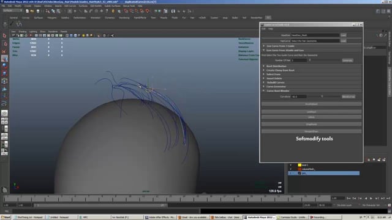The image size is (392, 220).
Task: Select the Rotate tool (blue sphere) in toolbox
Action: click(x=4, y=66)
